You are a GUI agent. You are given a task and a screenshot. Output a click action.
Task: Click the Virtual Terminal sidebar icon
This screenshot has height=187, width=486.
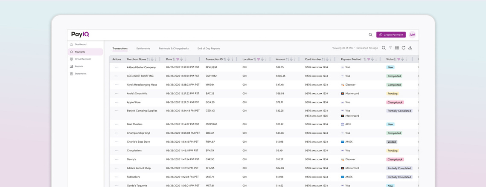72,59
